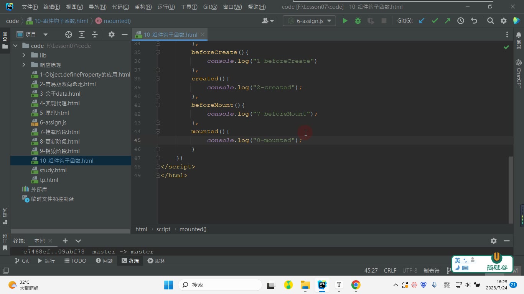
Task: Fold the mounted() function at line 44
Action: (158, 131)
